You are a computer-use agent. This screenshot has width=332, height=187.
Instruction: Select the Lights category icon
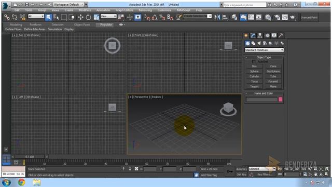pyautogui.click(x=259, y=43)
